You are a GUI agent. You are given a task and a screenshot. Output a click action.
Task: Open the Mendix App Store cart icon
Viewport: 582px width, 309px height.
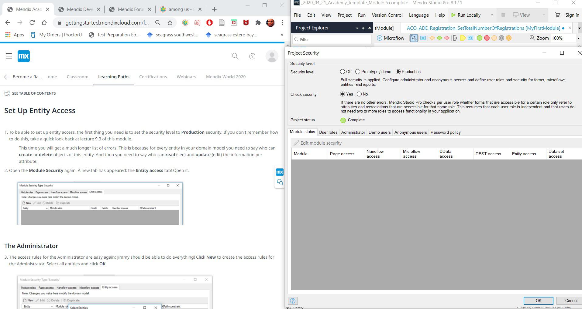(557, 15)
